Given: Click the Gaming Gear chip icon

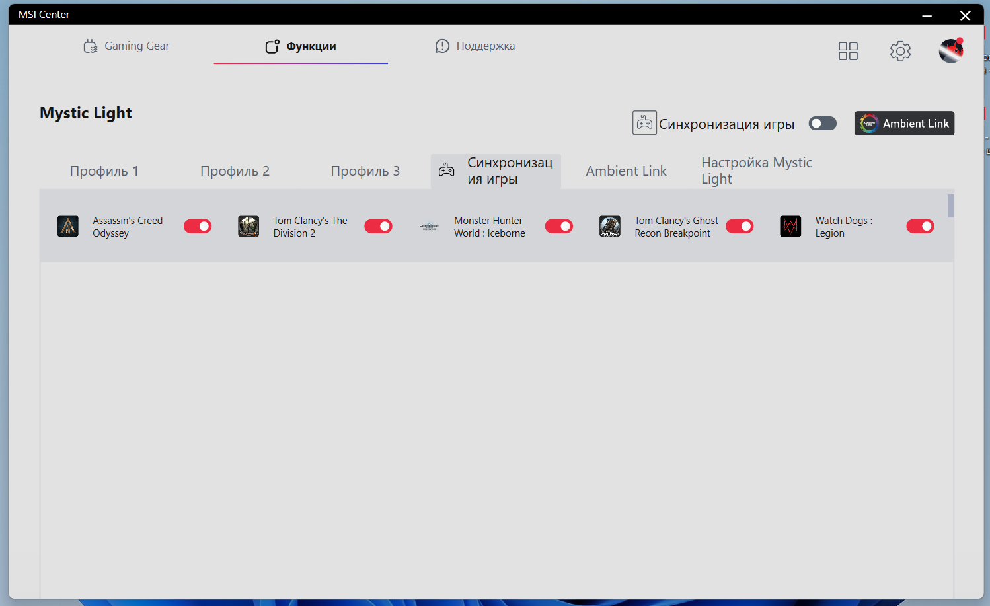Looking at the screenshot, I should point(91,46).
